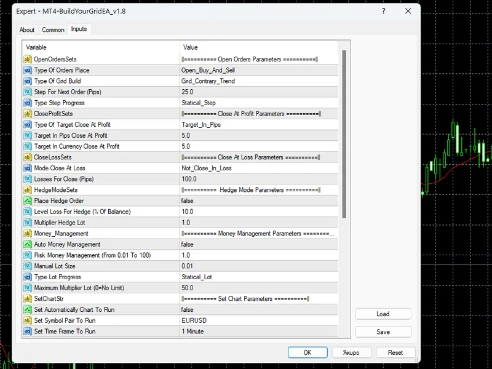Viewport: 492px width, 369px height.
Task: Open the 1 Minute time frame dropdown
Action: [259, 331]
